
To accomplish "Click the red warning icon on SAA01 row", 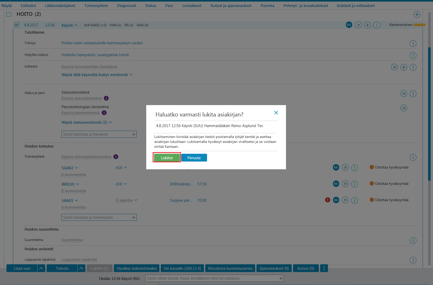I will coord(327,200).
